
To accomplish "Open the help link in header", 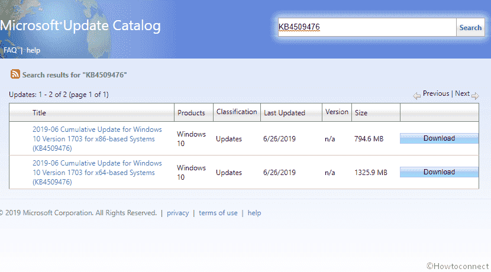I will tap(33, 50).
